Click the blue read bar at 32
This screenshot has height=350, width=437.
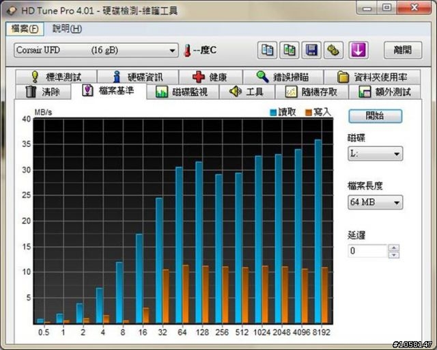coord(159,260)
